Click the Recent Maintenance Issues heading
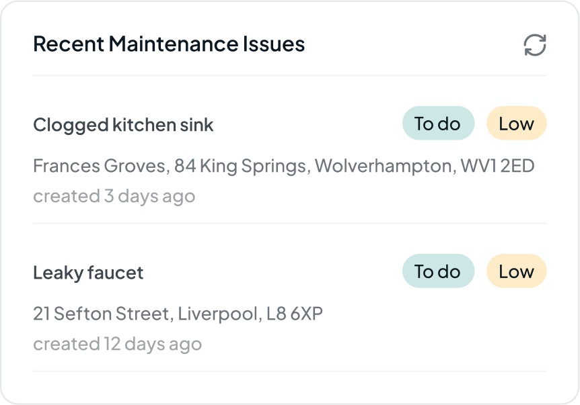Viewport: 580px width, 405px height. 169,44
